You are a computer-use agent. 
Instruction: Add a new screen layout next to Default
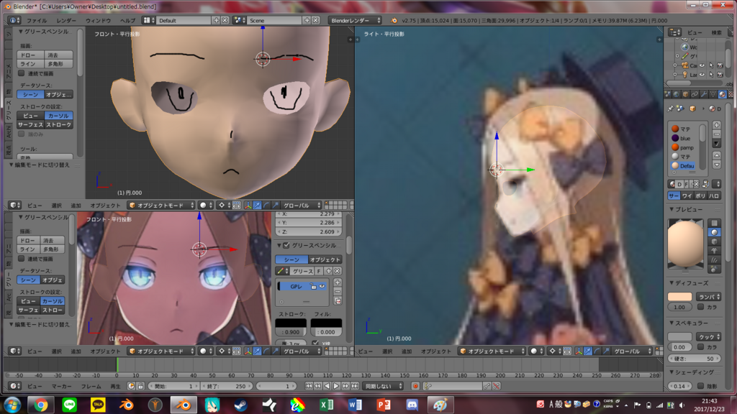[216, 20]
